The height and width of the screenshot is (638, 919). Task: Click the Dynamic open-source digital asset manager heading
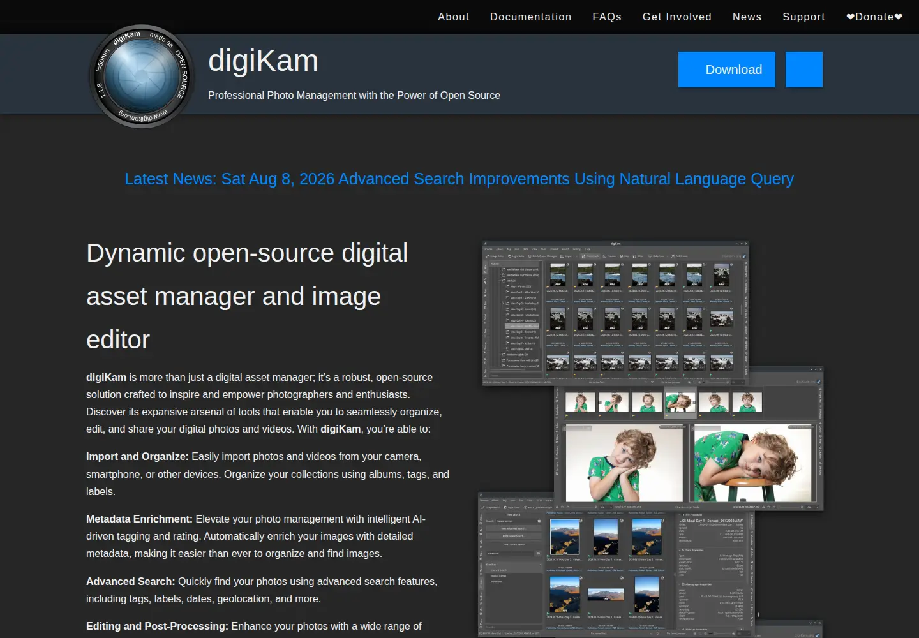click(x=247, y=296)
